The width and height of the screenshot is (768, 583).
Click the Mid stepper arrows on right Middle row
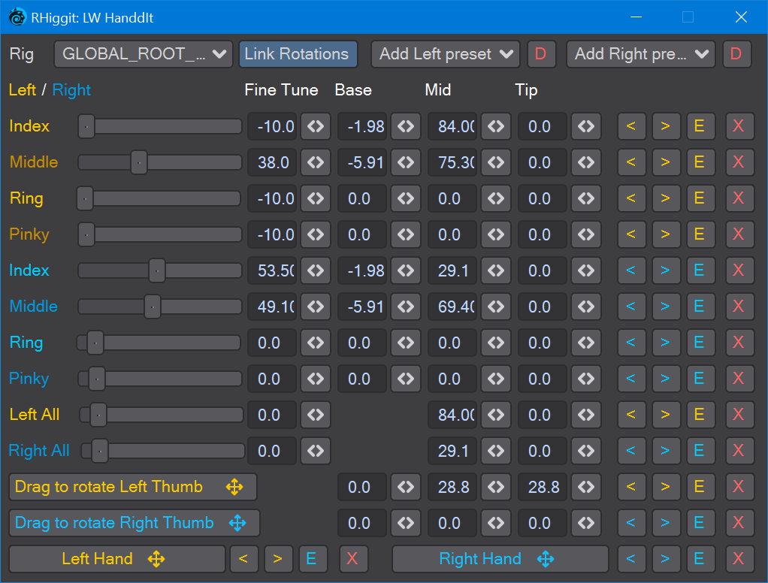(x=496, y=307)
